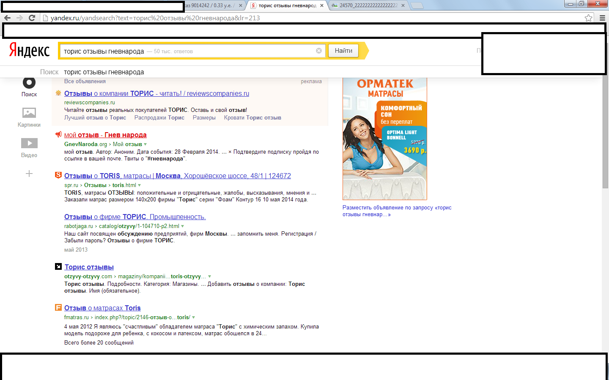Expand options arrow after fmatras.ru toris/ path
The width and height of the screenshot is (609, 380).
(193, 318)
